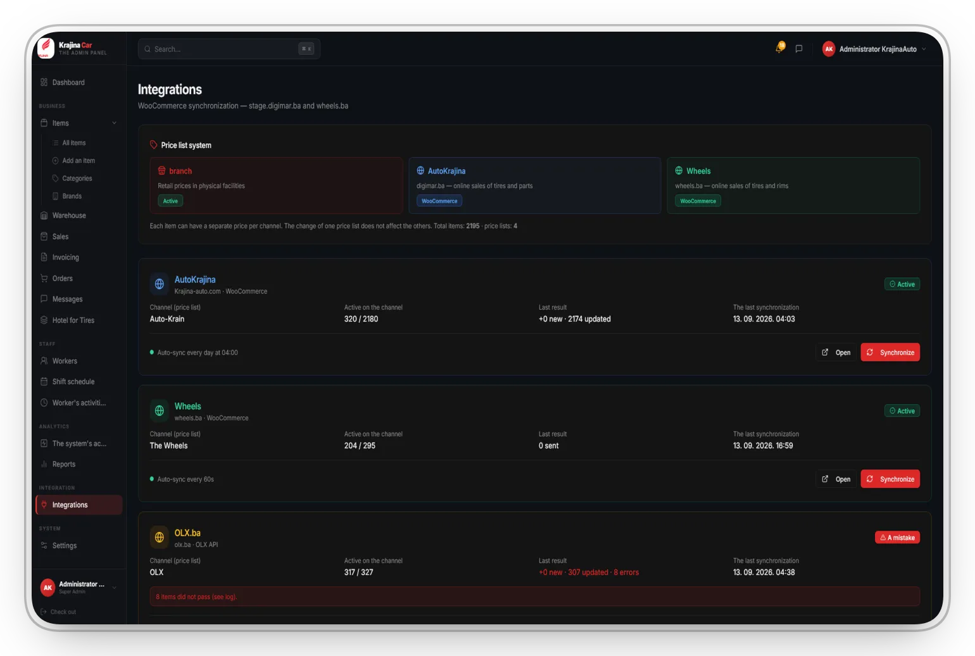Open Brands in the sidebar
This screenshot has width=975, height=656.
point(72,196)
